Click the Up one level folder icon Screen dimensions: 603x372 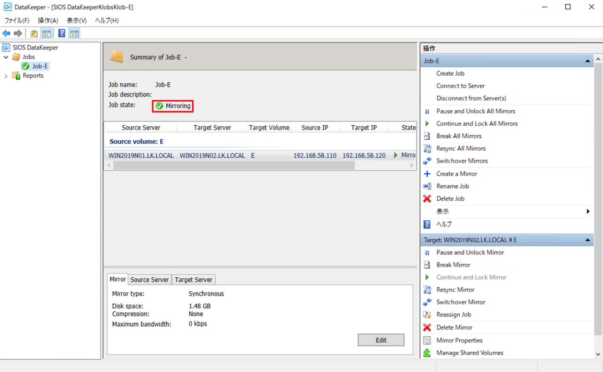tap(34, 33)
